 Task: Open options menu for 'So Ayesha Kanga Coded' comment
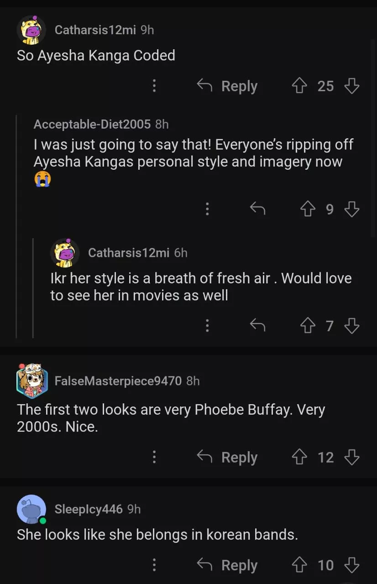[x=154, y=86]
